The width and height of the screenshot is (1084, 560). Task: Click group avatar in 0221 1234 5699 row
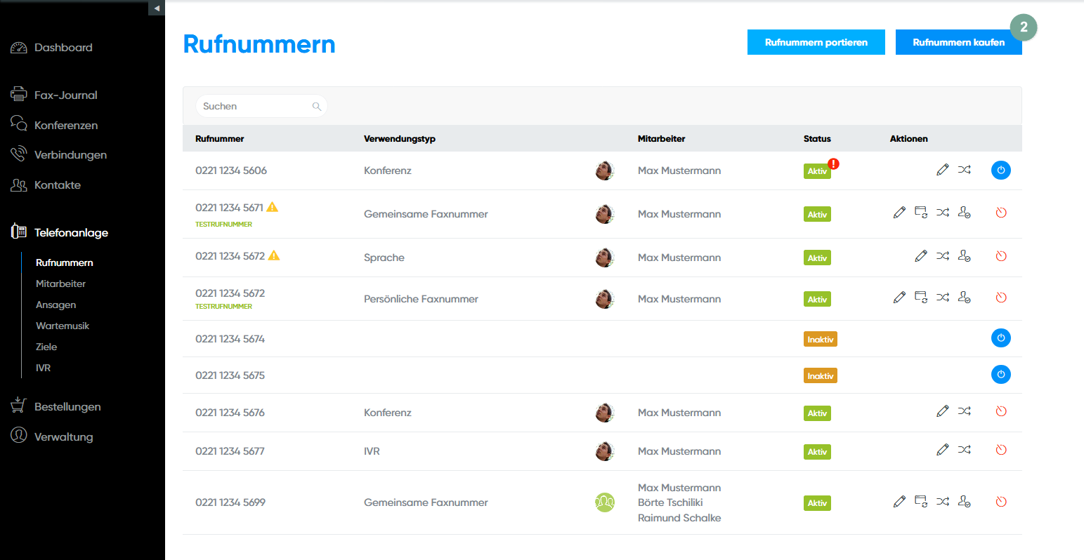(x=604, y=502)
